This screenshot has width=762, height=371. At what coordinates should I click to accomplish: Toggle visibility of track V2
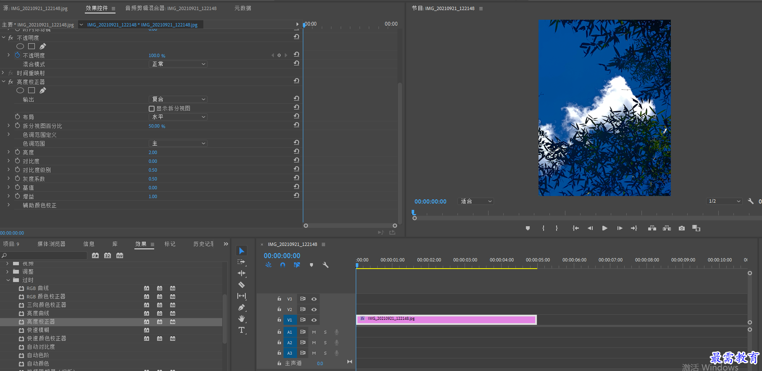pyautogui.click(x=314, y=309)
